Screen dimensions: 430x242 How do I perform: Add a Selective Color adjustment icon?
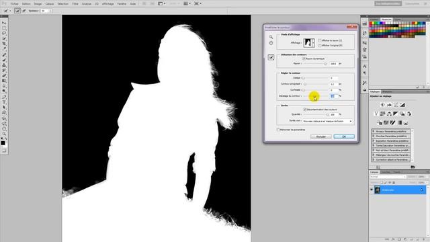tap(406, 122)
